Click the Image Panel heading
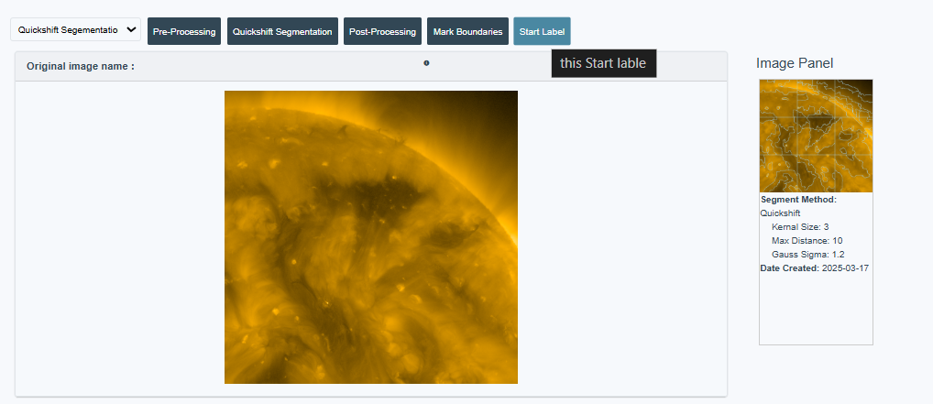Screen dimensions: 933x404 tap(795, 63)
